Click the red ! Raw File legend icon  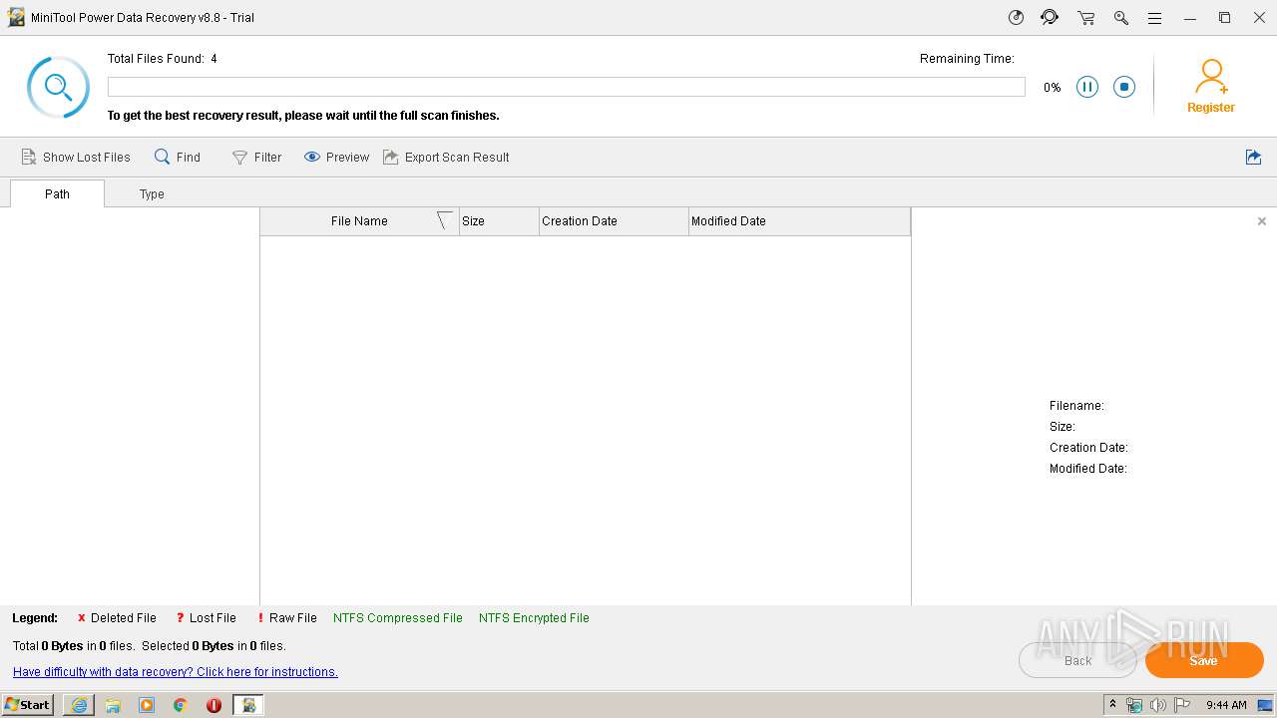[260, 618]
